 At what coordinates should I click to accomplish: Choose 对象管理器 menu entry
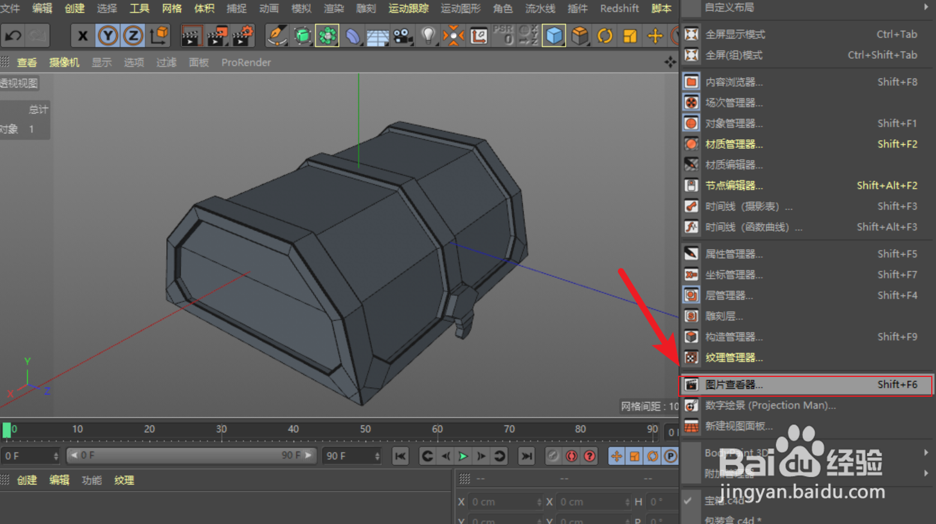806,123
